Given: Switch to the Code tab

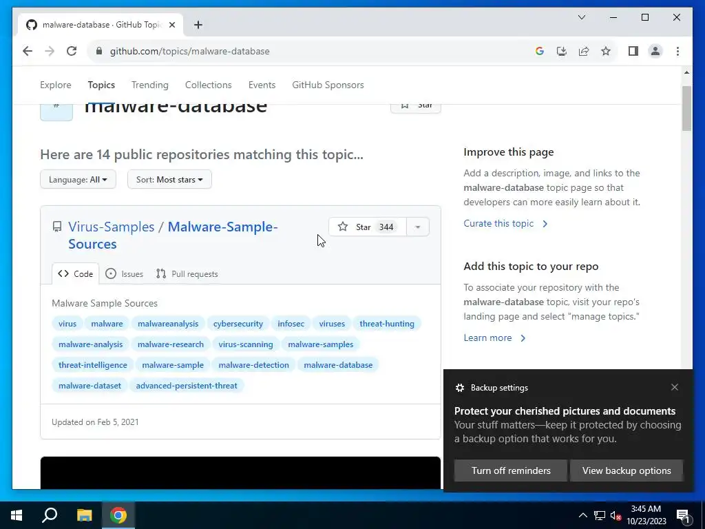Looking at the screenshot, I should click(x=76, y=273).
